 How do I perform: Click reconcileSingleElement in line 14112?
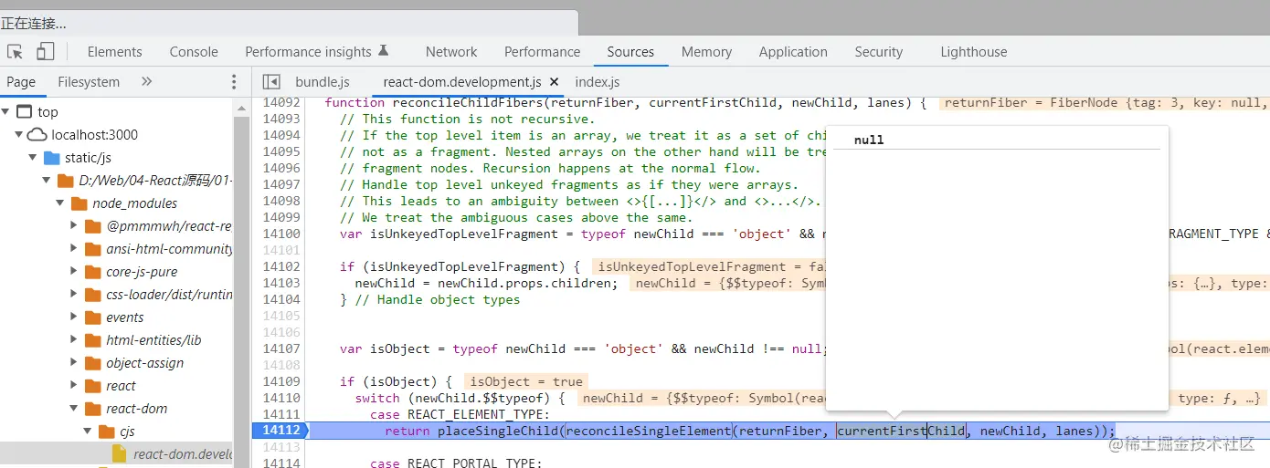649,431
